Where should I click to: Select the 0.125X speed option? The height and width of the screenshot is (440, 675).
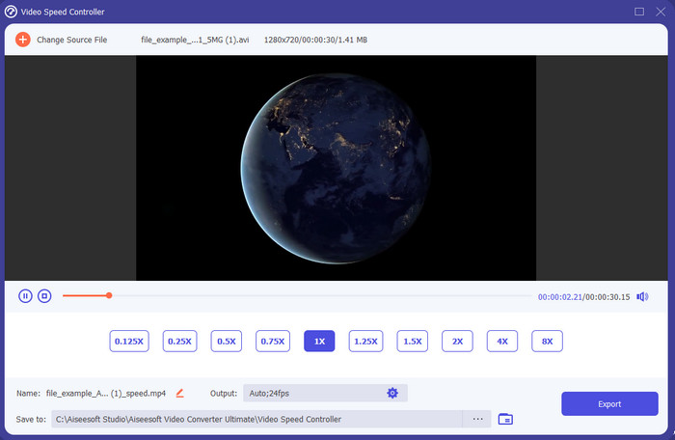128,342
